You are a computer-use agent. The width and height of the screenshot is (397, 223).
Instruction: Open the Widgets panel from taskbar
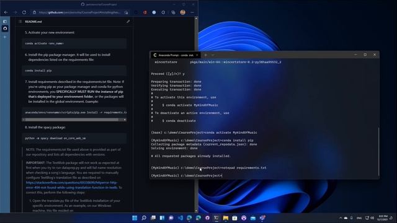coord(162,218)
